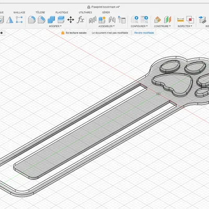Open the fx parameters dialog
Screen dimensions: 209x209
[x=80, y=20]
